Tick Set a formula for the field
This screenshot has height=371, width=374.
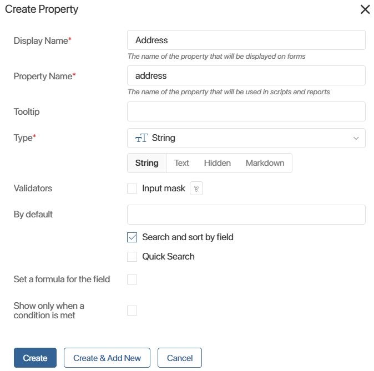(132, 279)
